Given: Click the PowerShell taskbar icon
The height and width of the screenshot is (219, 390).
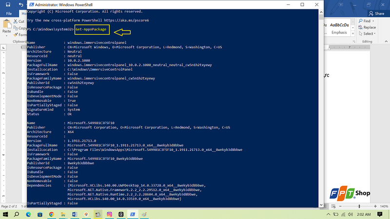Looking at the screenshot, I should click(133, 214).
